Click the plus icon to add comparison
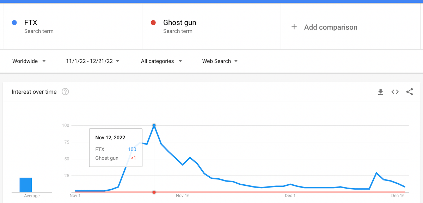The width and height of the screenshot is (423, 203). (x=294, y=27)
